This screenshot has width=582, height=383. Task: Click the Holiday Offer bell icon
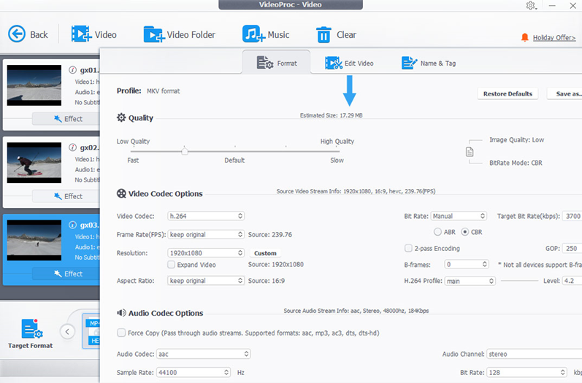click(x=524, y=37)
